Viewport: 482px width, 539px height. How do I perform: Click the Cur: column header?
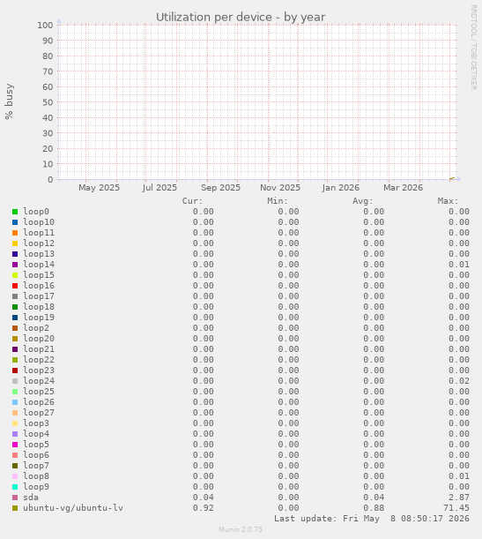pos(192,201)
